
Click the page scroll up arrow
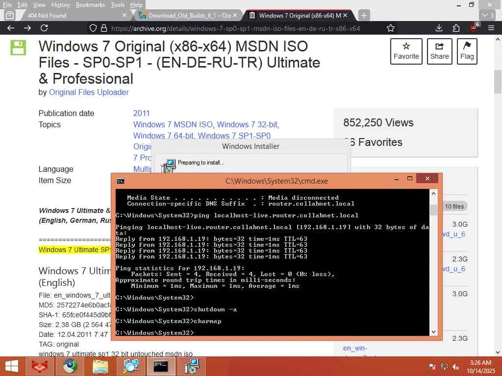tap(498, 39)
